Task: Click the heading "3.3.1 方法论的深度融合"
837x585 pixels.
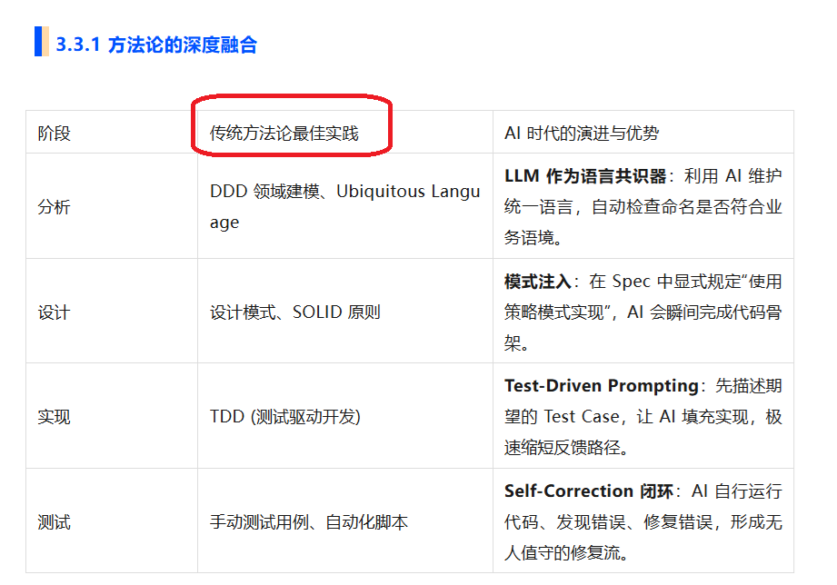Action: [156, 45]
